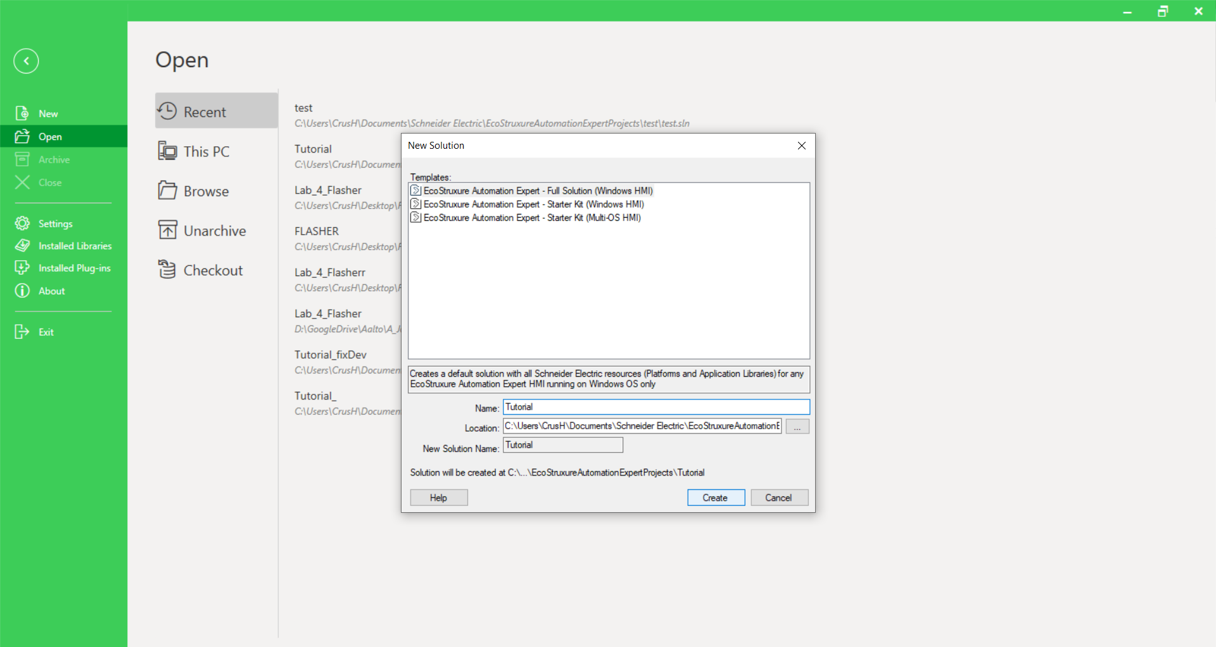Click the Checkout database icon
The height and width of the screenshot is (647, 1216).
pyautogui.click(x=167, y=270)
